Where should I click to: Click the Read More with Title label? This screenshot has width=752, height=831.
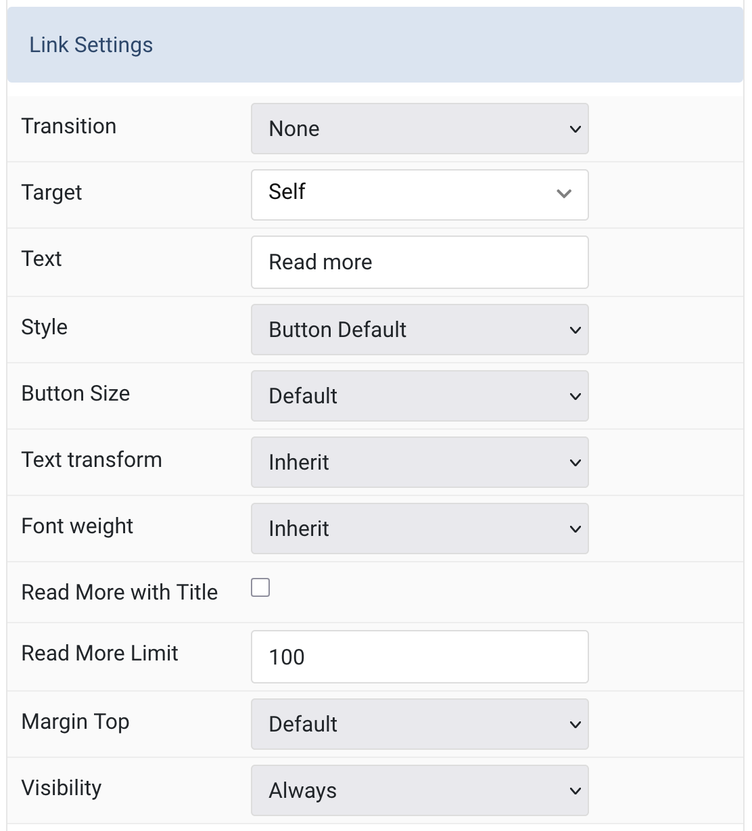click(120, 592)
